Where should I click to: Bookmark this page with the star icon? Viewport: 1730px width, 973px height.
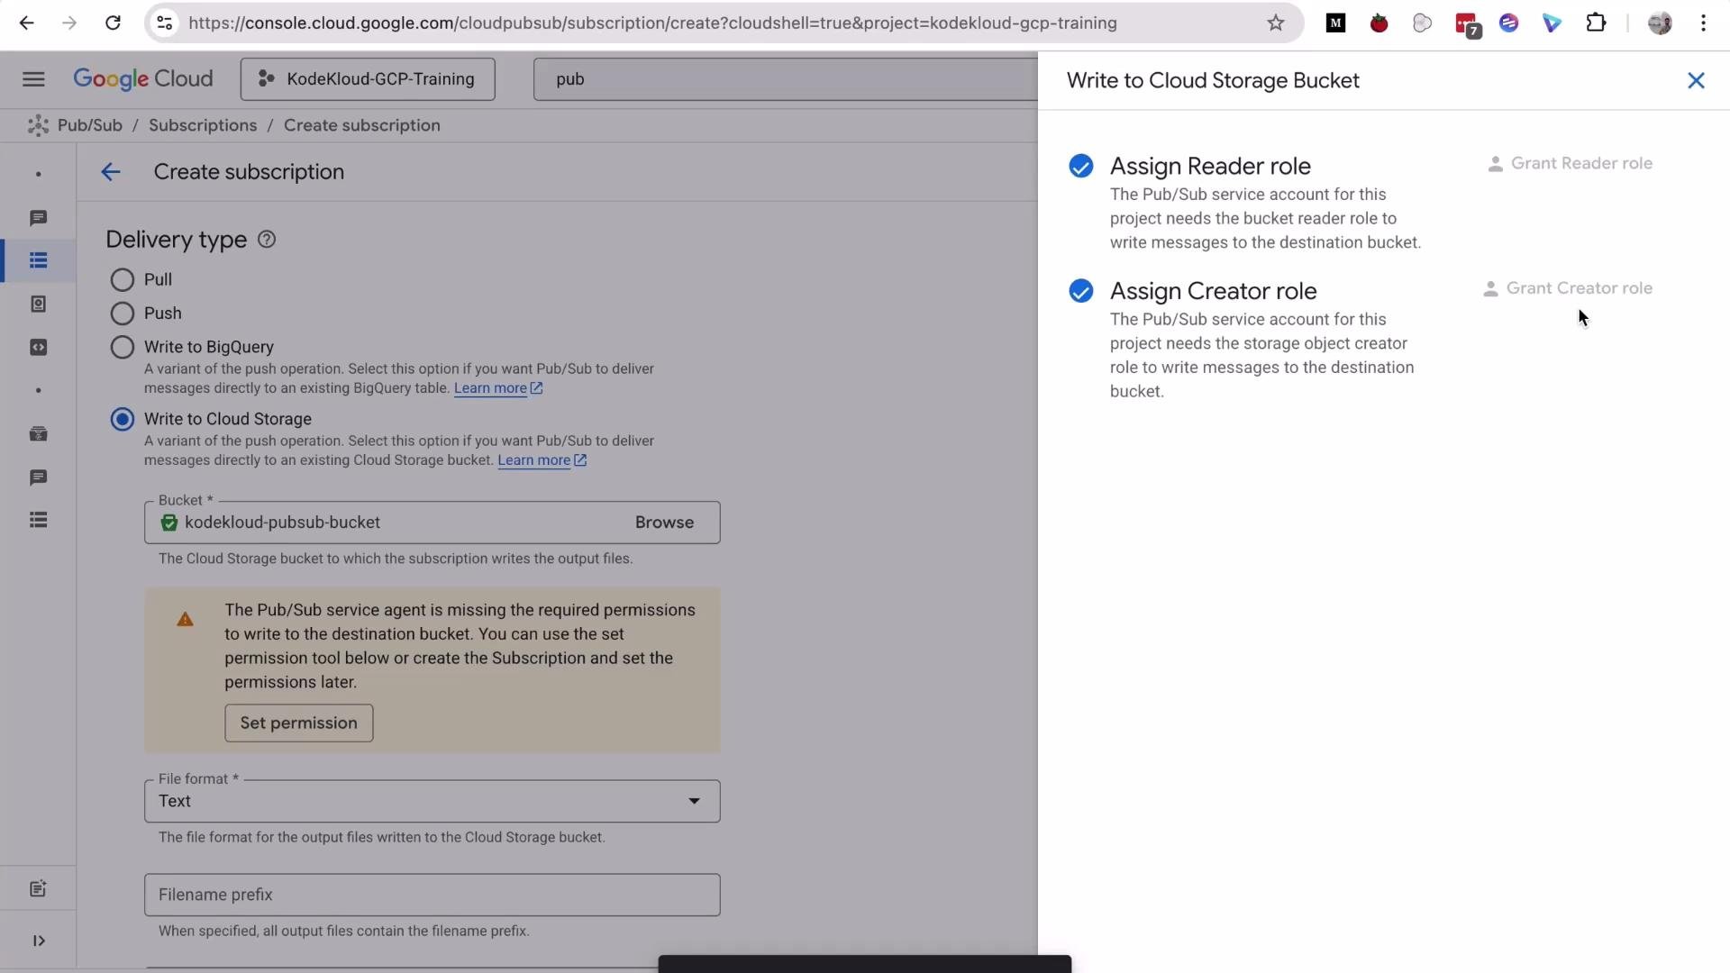coord(1275,23)
